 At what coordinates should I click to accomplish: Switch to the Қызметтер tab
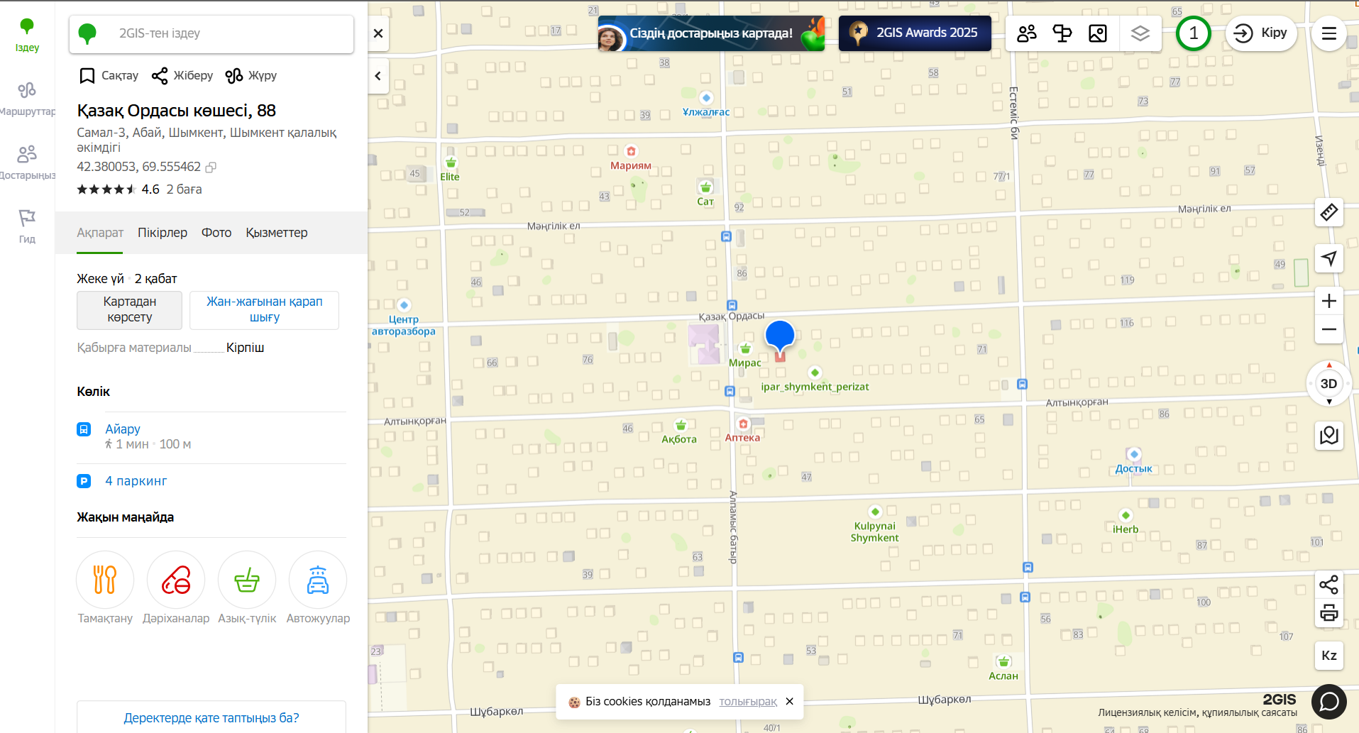click(x=277, y=233)
